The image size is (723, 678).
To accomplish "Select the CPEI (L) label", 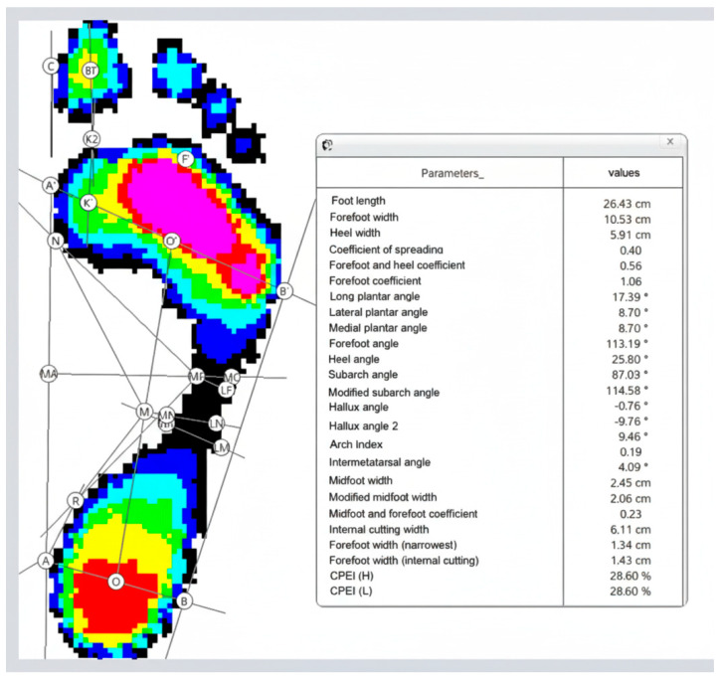I will (351, 591).
